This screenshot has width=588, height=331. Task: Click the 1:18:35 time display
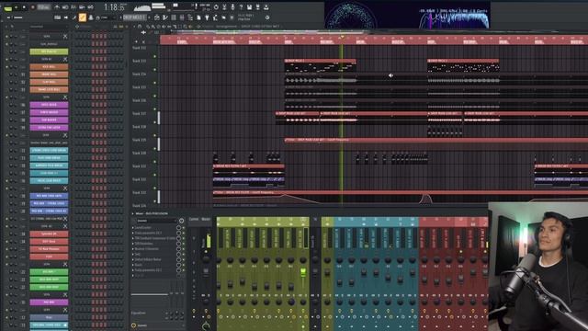click(x=115, y=7)
